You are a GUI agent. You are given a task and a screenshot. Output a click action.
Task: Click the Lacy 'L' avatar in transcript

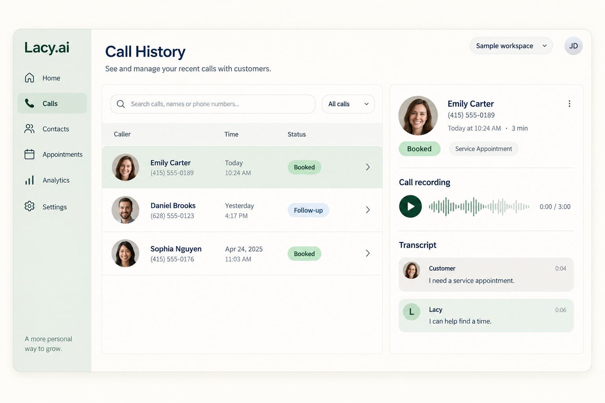(x=412, y=312)
